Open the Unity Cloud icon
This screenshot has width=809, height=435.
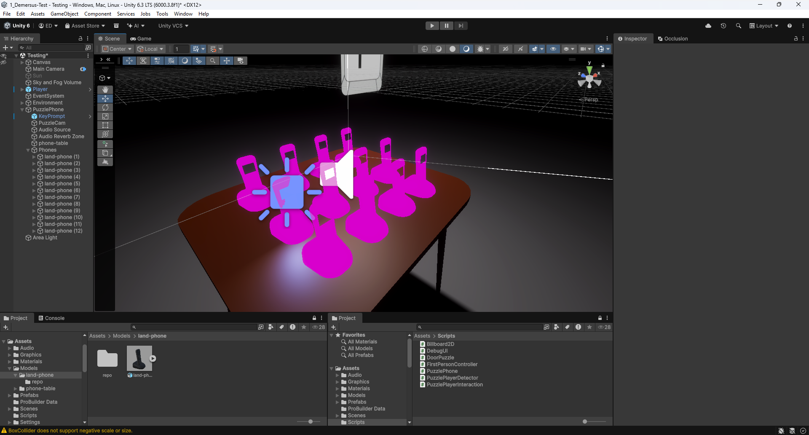pyautogui.click(x=708, y=26)
